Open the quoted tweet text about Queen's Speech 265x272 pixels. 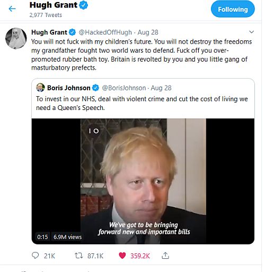tap(142, 103)
